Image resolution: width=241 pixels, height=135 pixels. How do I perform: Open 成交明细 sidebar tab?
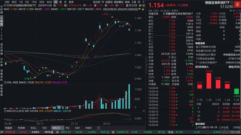1,49
